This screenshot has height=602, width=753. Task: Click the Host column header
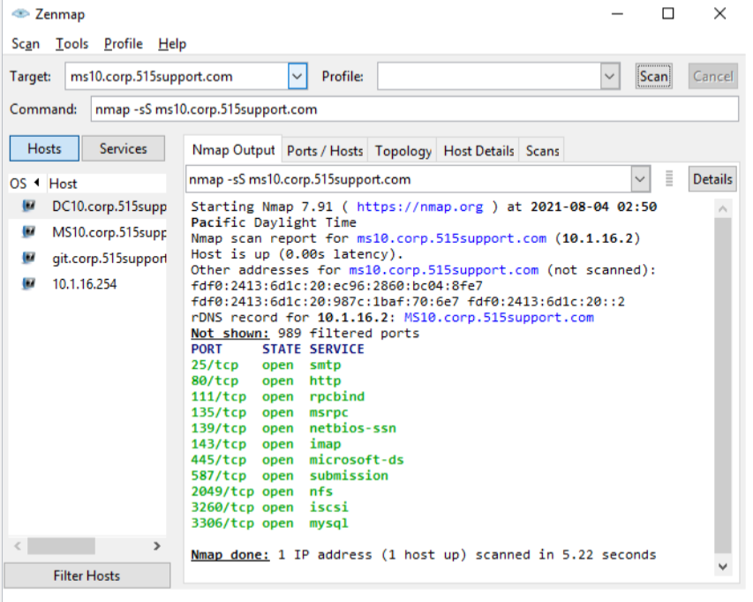(x=107, y=184)
